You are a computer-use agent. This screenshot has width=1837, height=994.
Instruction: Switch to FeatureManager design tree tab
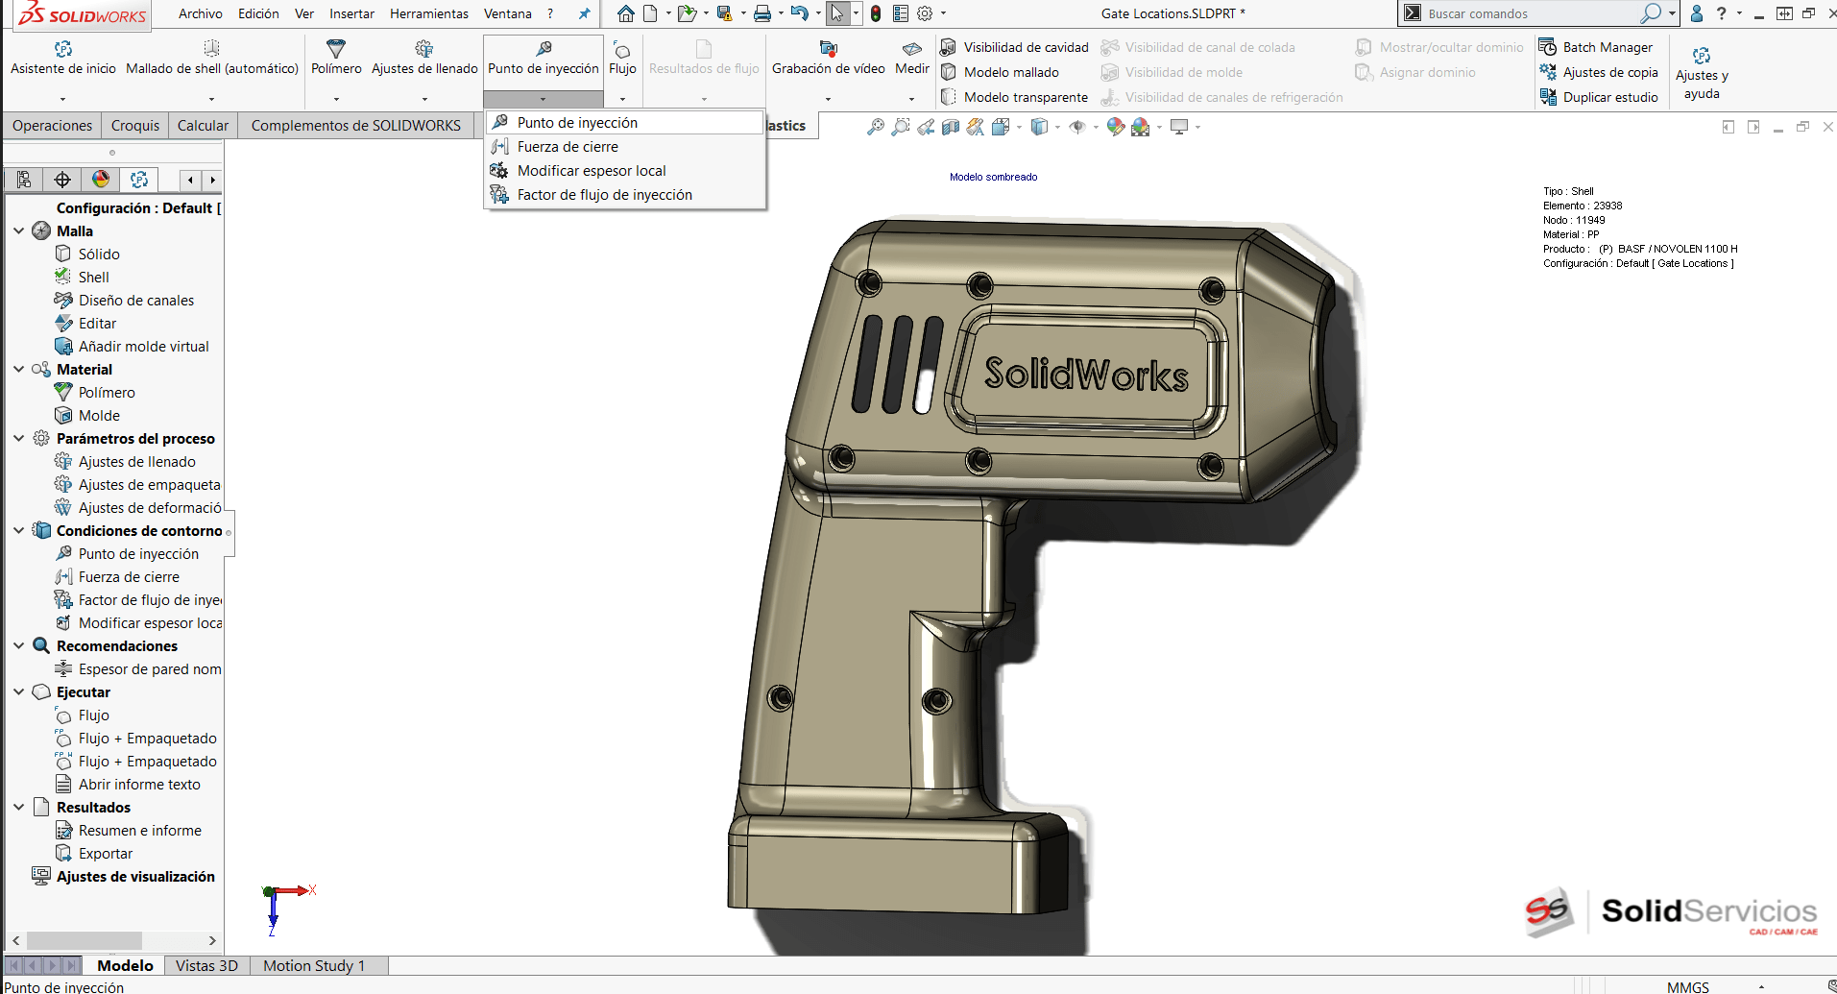24,180
